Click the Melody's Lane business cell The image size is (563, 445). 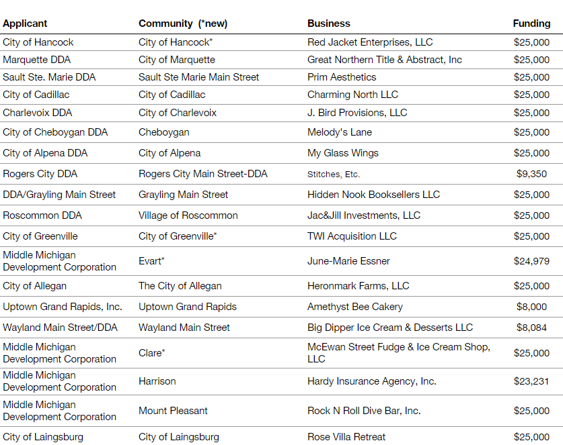[x=340, y=132]
